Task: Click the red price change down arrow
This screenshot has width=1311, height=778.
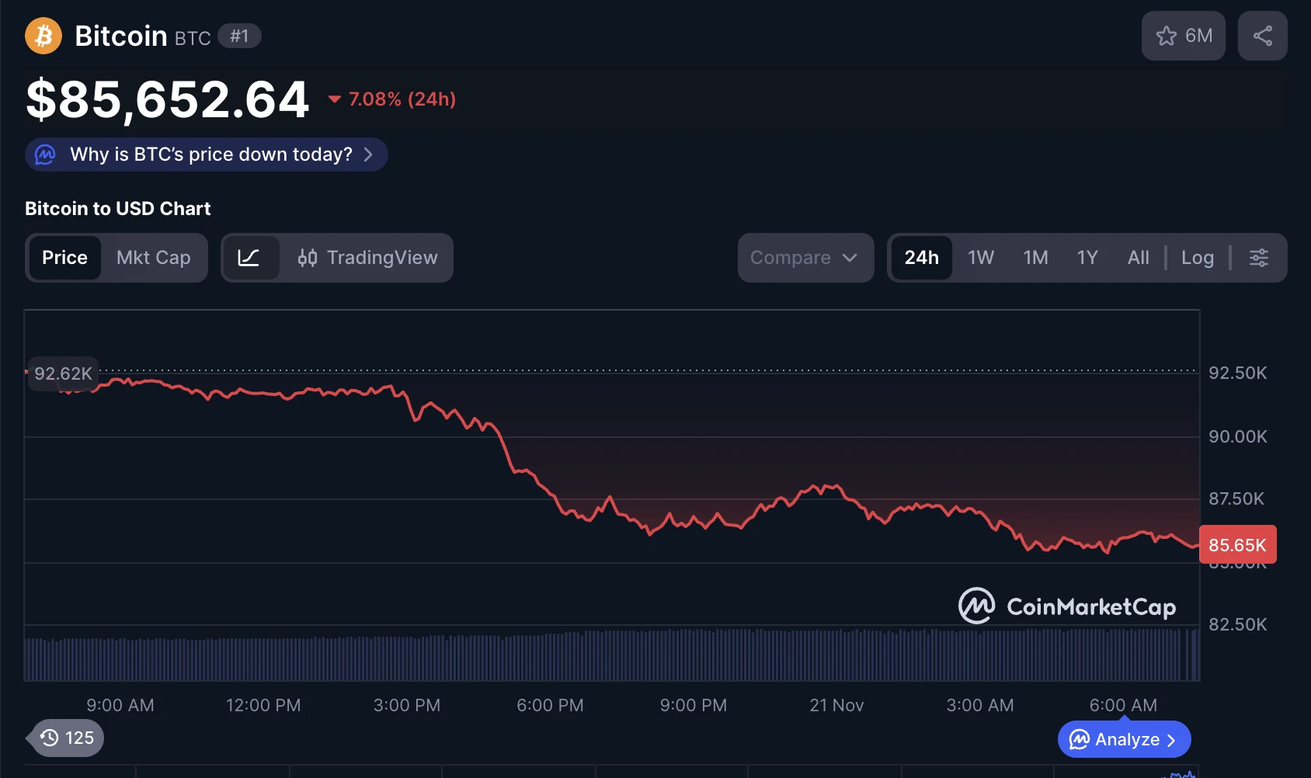Action: pyautogui.click(x=335, y=99)
